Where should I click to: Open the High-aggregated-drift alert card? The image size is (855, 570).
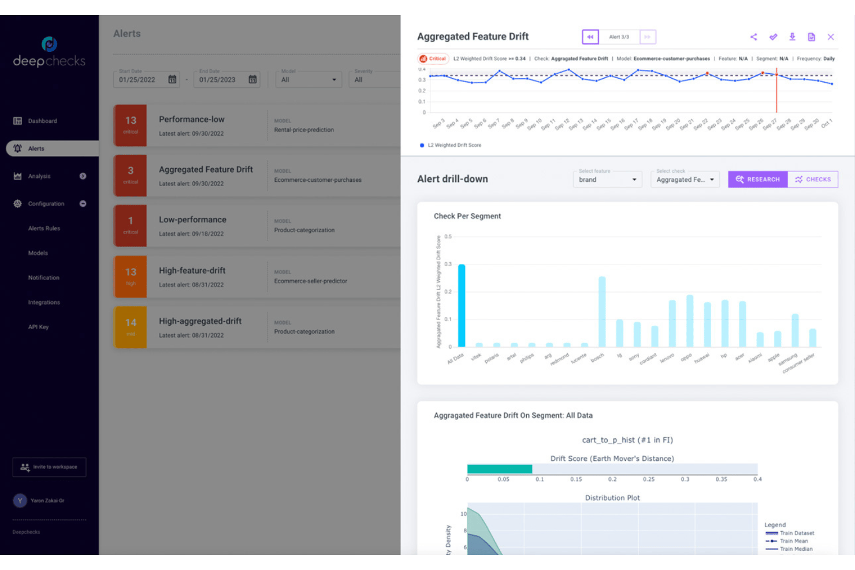257,327
